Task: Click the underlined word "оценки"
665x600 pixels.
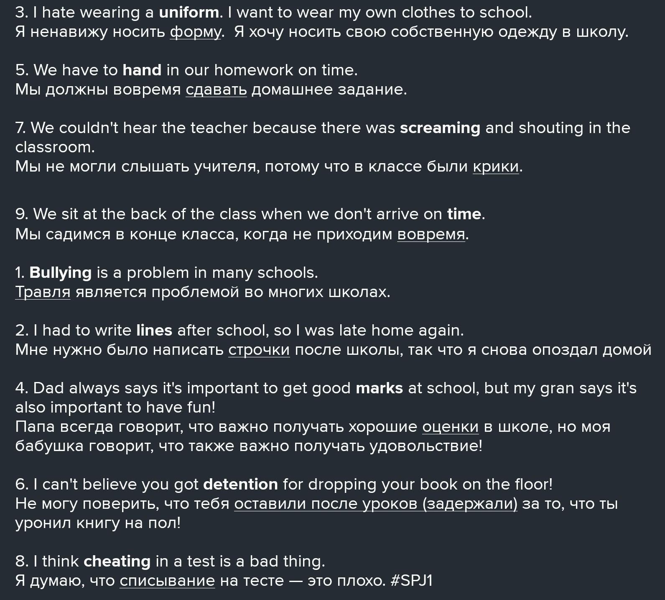Action: [x=450, y=427]
